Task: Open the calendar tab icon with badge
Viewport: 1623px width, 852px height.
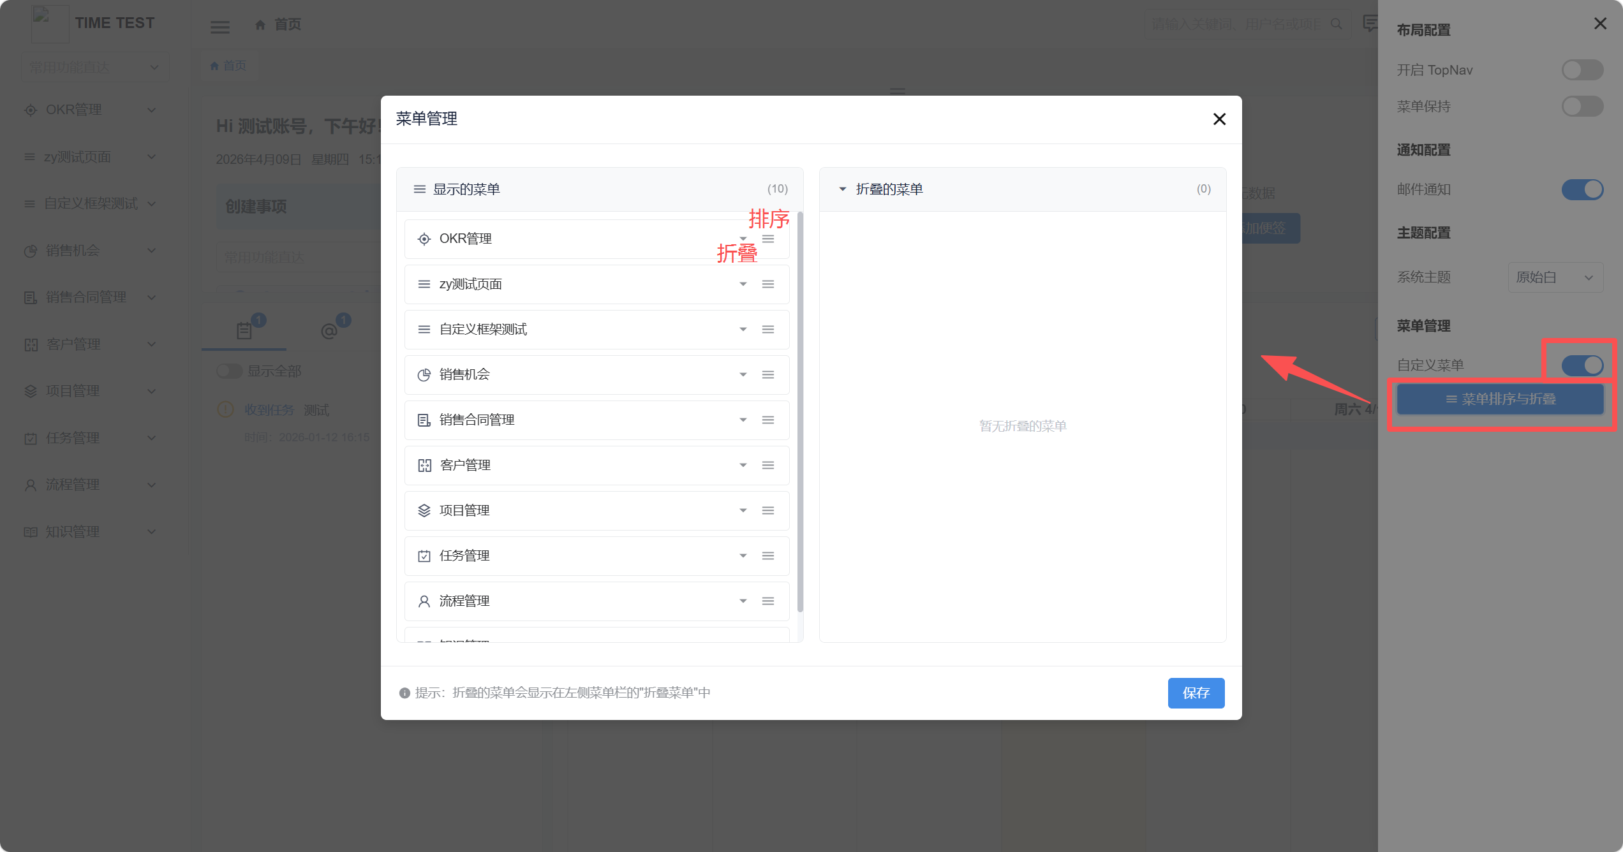Action: [244, 330]
